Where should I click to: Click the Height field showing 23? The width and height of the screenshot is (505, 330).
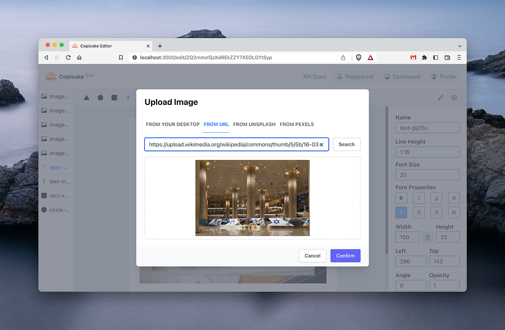(x=447, y=237)
